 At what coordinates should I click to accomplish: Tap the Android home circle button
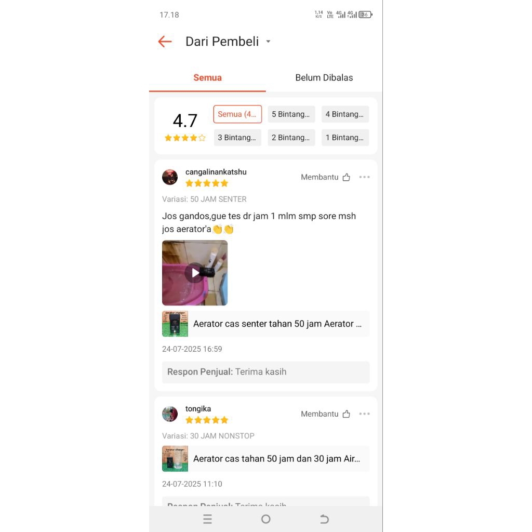pos(266,519)
